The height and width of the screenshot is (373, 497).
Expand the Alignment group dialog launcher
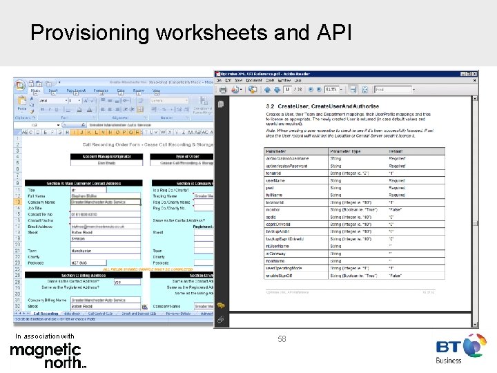145,117
